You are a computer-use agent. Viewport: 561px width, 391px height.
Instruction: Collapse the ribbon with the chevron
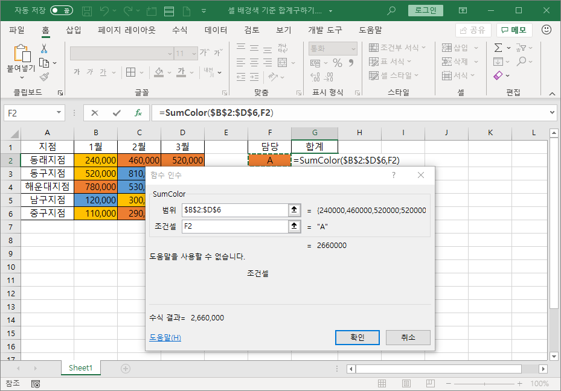click(x=552, y=94)
